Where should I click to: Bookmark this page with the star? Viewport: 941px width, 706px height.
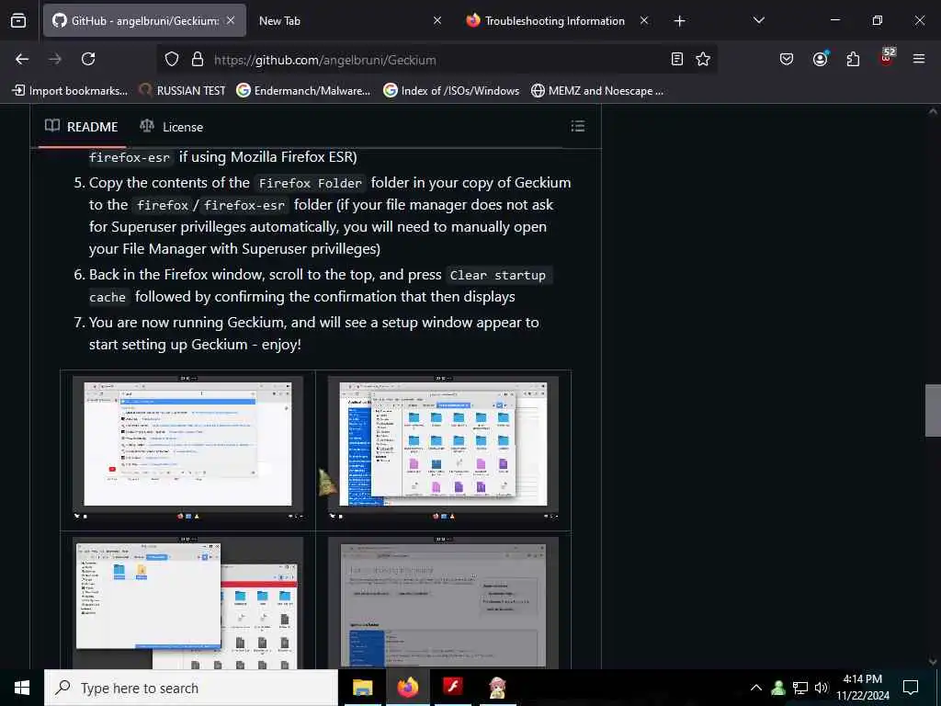coord(703,59)
